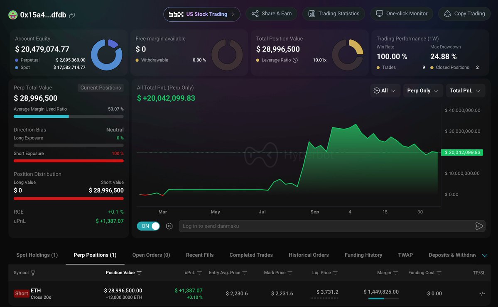The height and width of the screenshot is (307, 498).
Task: Sort using the Mark Price column icon
Action: coord(290,273)
